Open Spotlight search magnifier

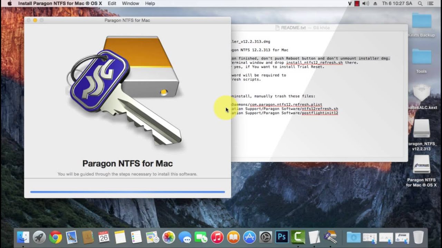point(420,3)
